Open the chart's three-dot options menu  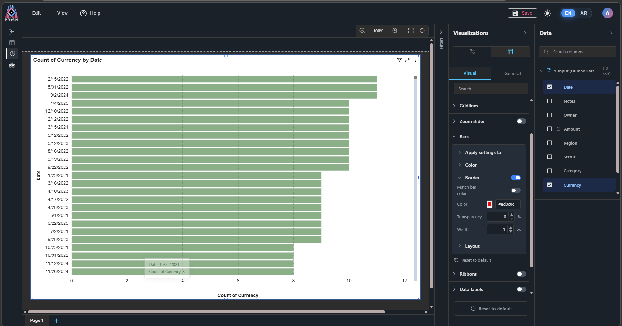[x=416, y=60]
